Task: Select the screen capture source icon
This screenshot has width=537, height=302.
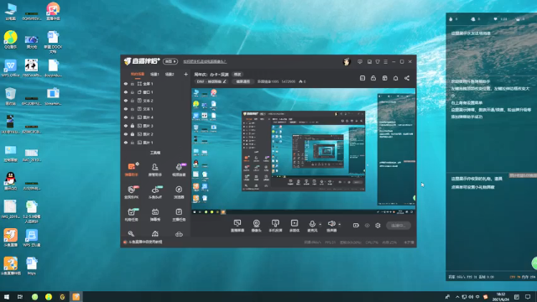Action: [237, 226]
